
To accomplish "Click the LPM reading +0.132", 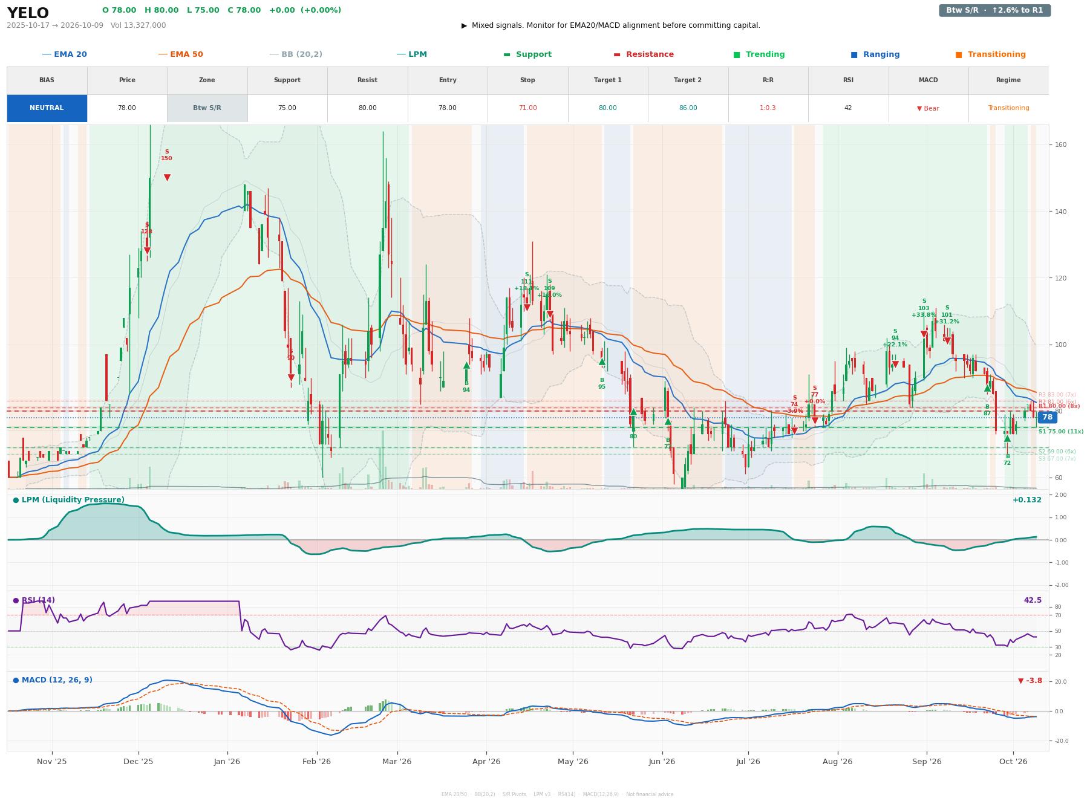I will (1027, 500).
